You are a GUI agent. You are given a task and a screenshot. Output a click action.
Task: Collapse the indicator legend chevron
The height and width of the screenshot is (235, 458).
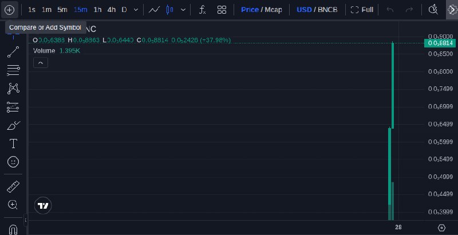tap(41, 63)
